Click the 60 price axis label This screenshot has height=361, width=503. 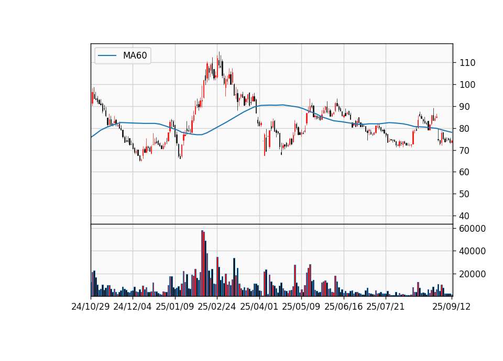tap(465, 172)
